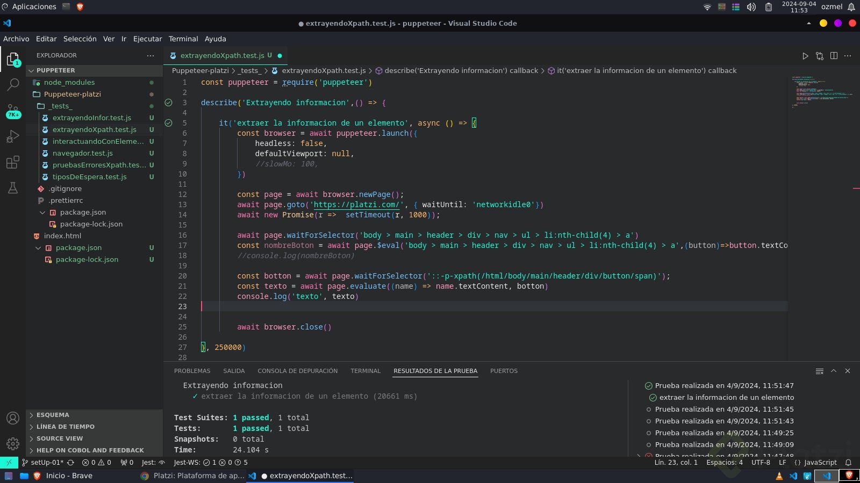
Task: Click test status checkmark beside describe line
Action: (x=169, y=103)
